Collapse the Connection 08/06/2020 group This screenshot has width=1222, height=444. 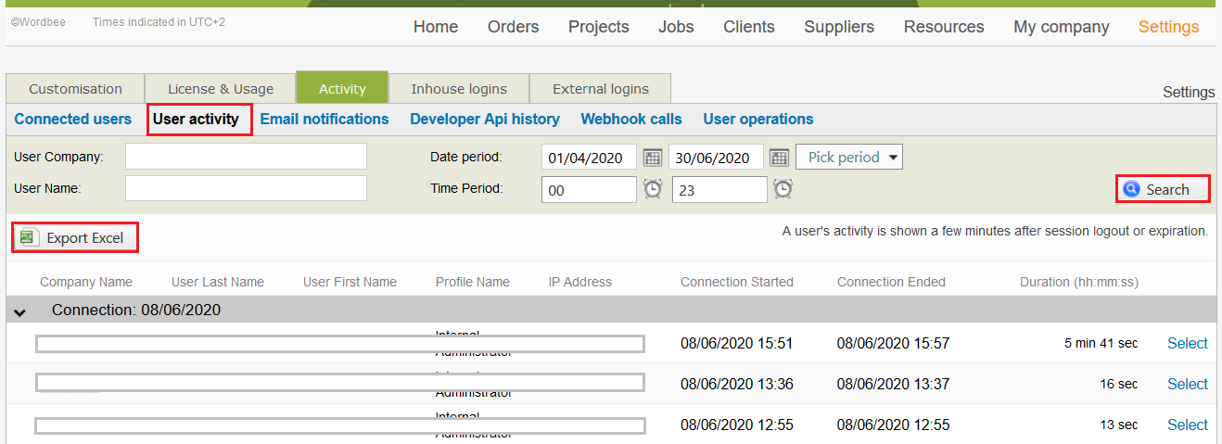(19, 311)
